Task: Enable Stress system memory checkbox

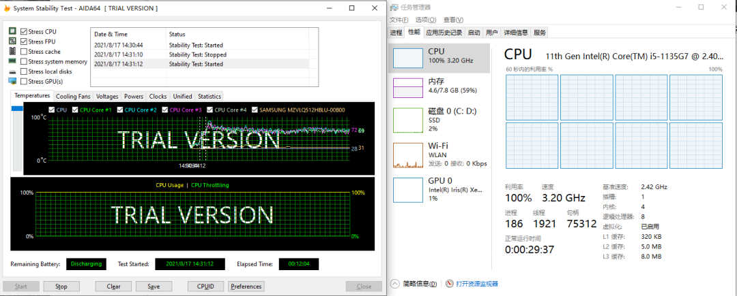Action: pyautogui.click(x=23, y=61)
